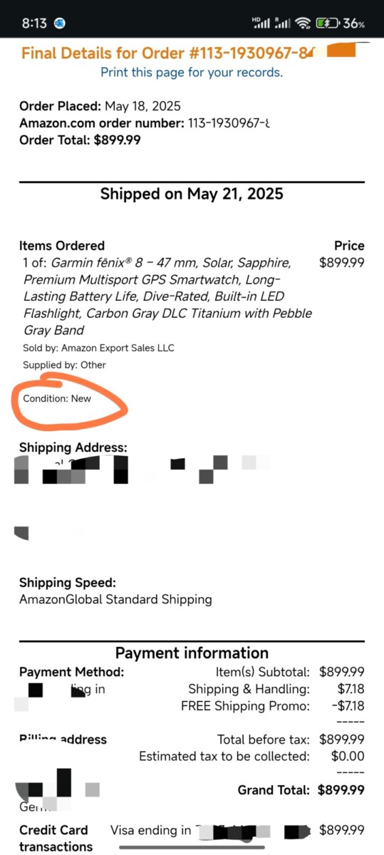Tap the Final Details order number heading
The image size is (384, 855).
point(168,53)
